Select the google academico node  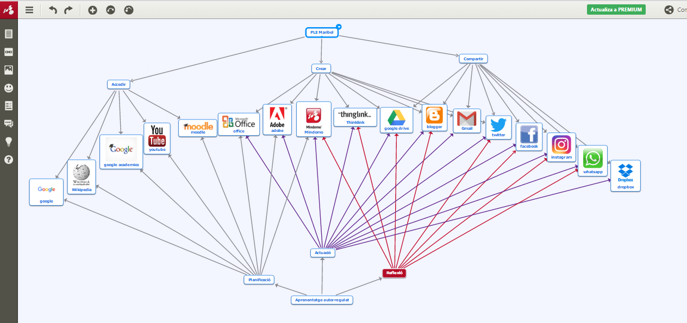(121, 152)
